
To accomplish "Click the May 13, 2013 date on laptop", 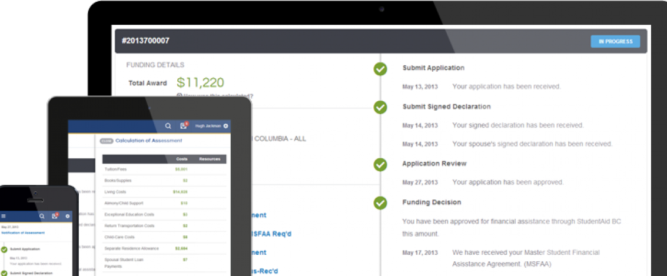I will pos(420,87).
